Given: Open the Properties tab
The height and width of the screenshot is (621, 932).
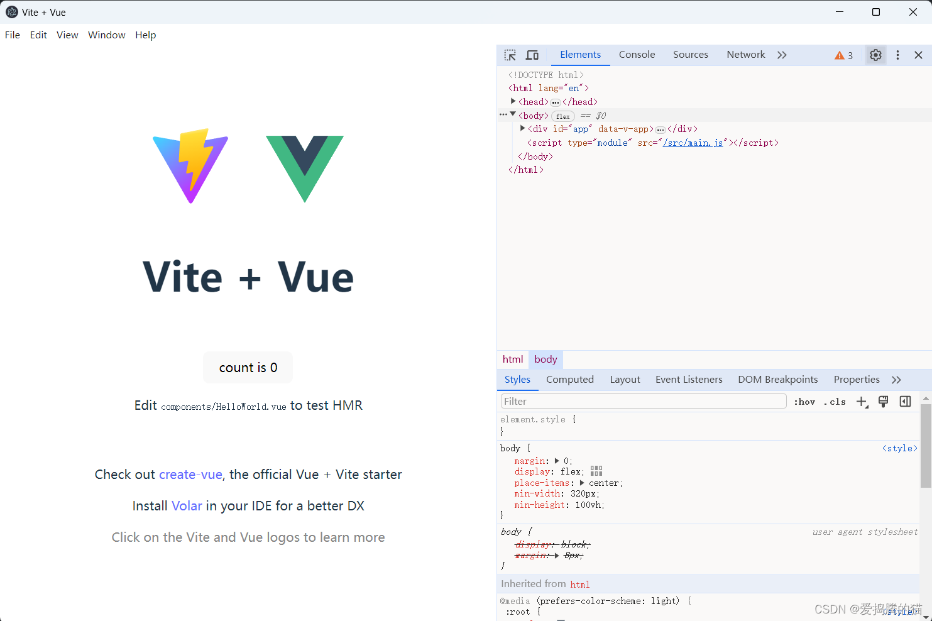Looking at the screenshot, I should tap(857, 380).
